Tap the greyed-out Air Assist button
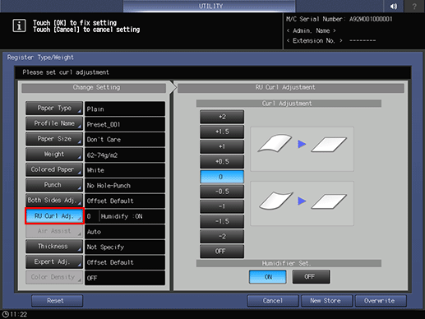This screenshot has width=425, height=319. point(54,231)
